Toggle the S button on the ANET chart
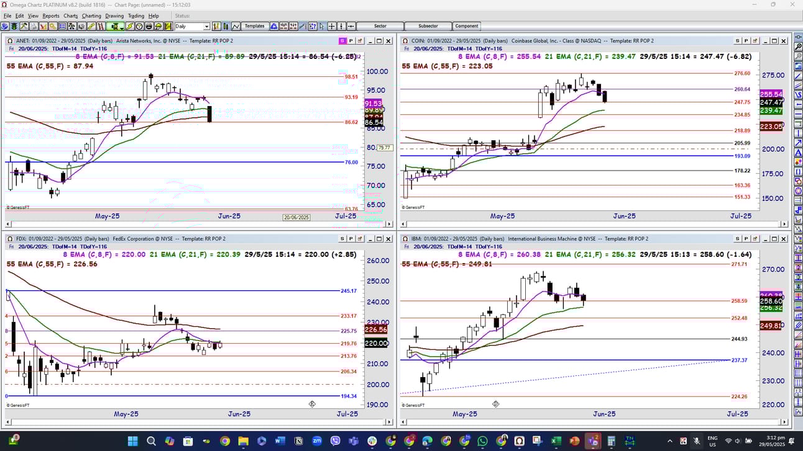803x451 pixels. pos(342,41)
